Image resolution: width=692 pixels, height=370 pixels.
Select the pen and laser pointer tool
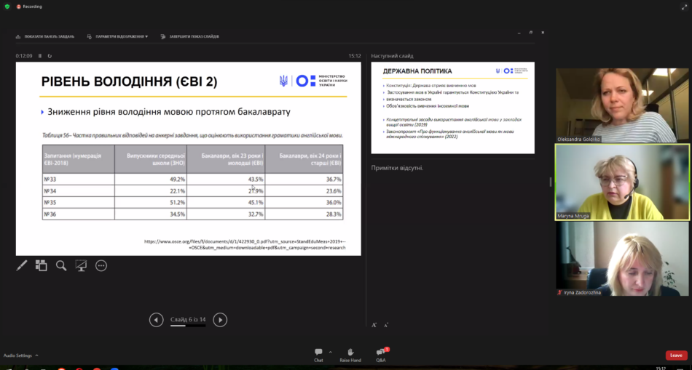coord(22,266)
